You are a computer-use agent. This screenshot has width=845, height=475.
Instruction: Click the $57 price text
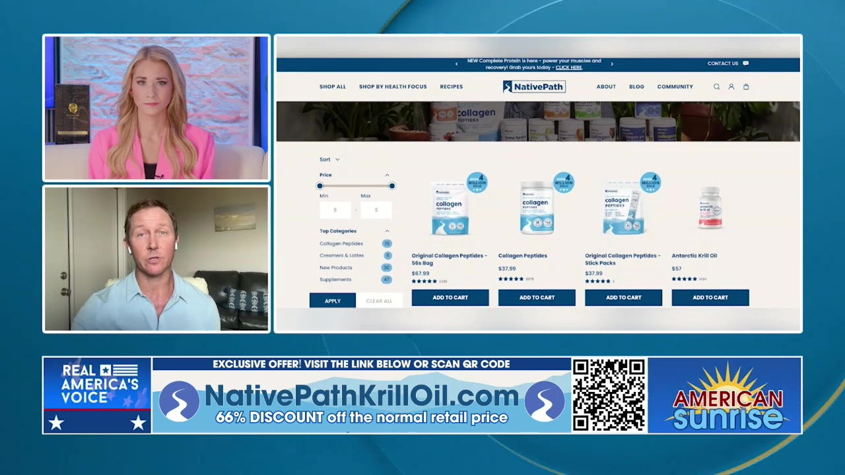[x=677, y=269]
